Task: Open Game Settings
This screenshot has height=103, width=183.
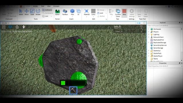Action: tap(132, 13)
